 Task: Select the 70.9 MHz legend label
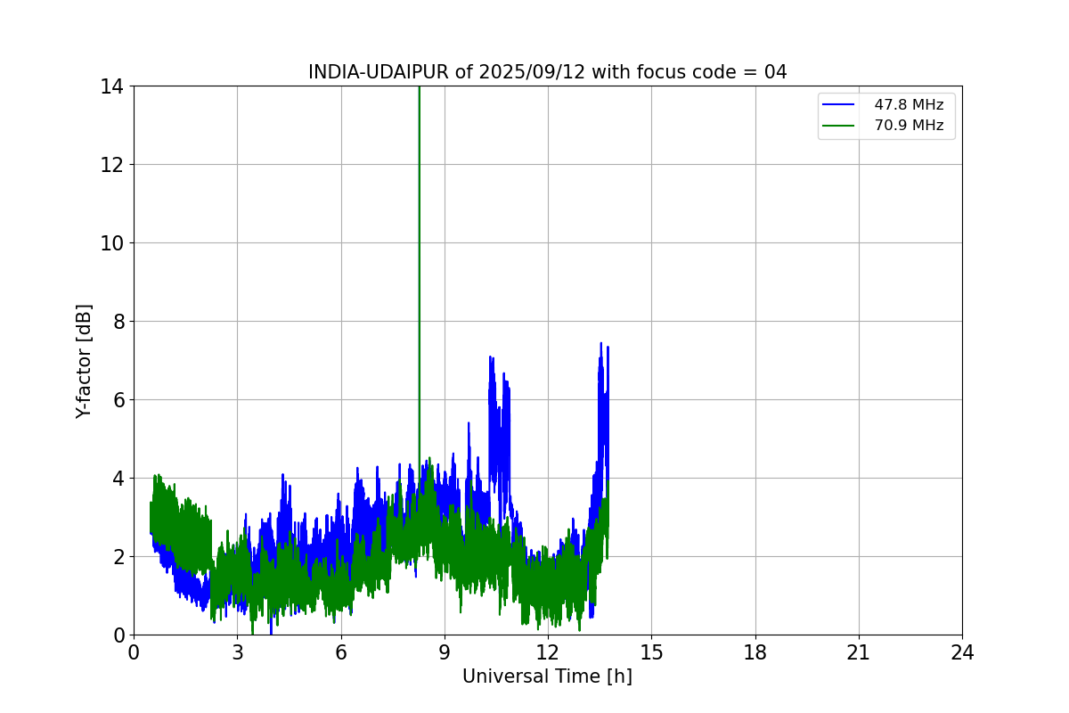(909, 126)
